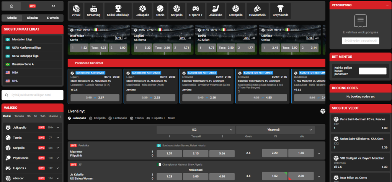Switch to the Kilpailut tab

click(x=33, y=18)
